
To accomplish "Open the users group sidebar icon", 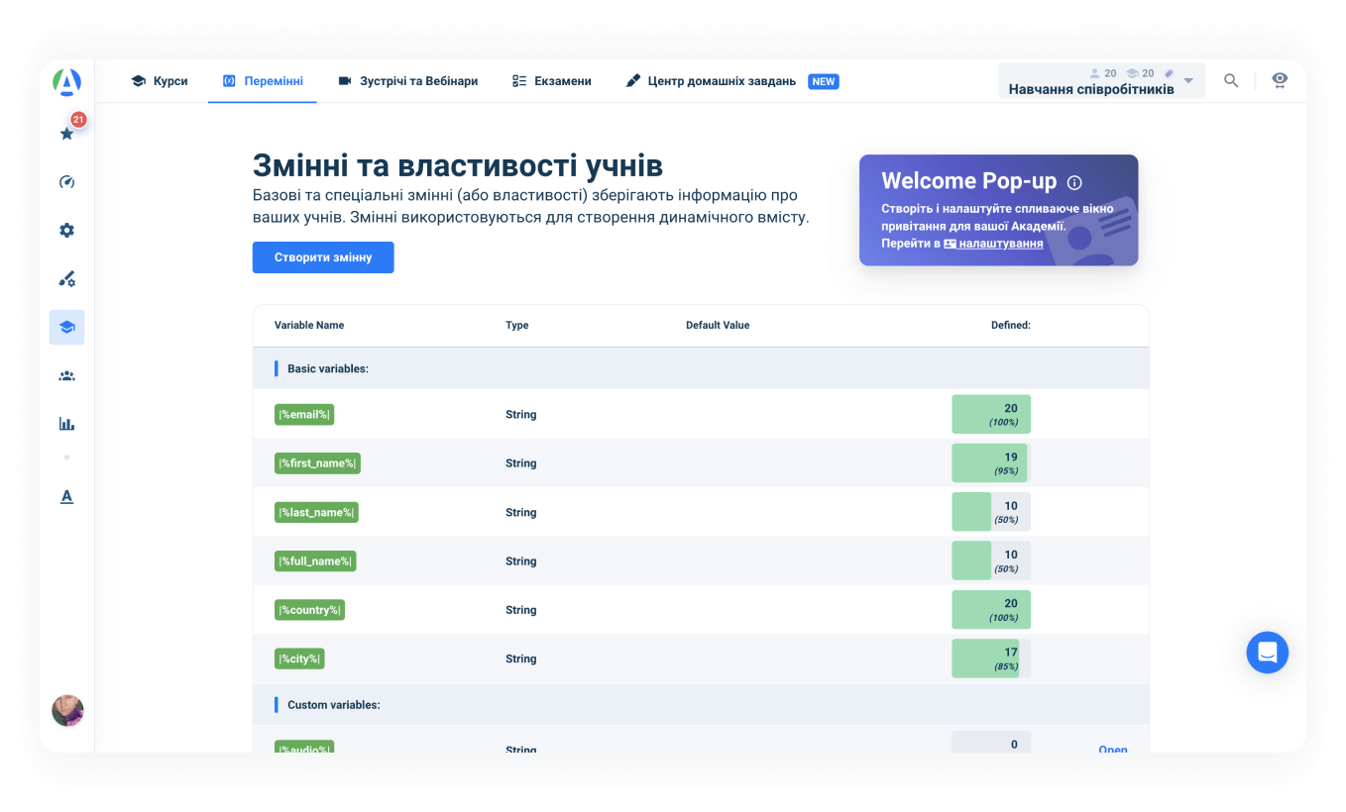I will (67, 376).
